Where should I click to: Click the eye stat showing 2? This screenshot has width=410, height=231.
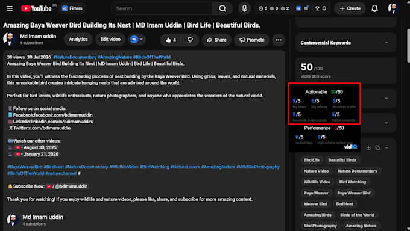(285, 8)
